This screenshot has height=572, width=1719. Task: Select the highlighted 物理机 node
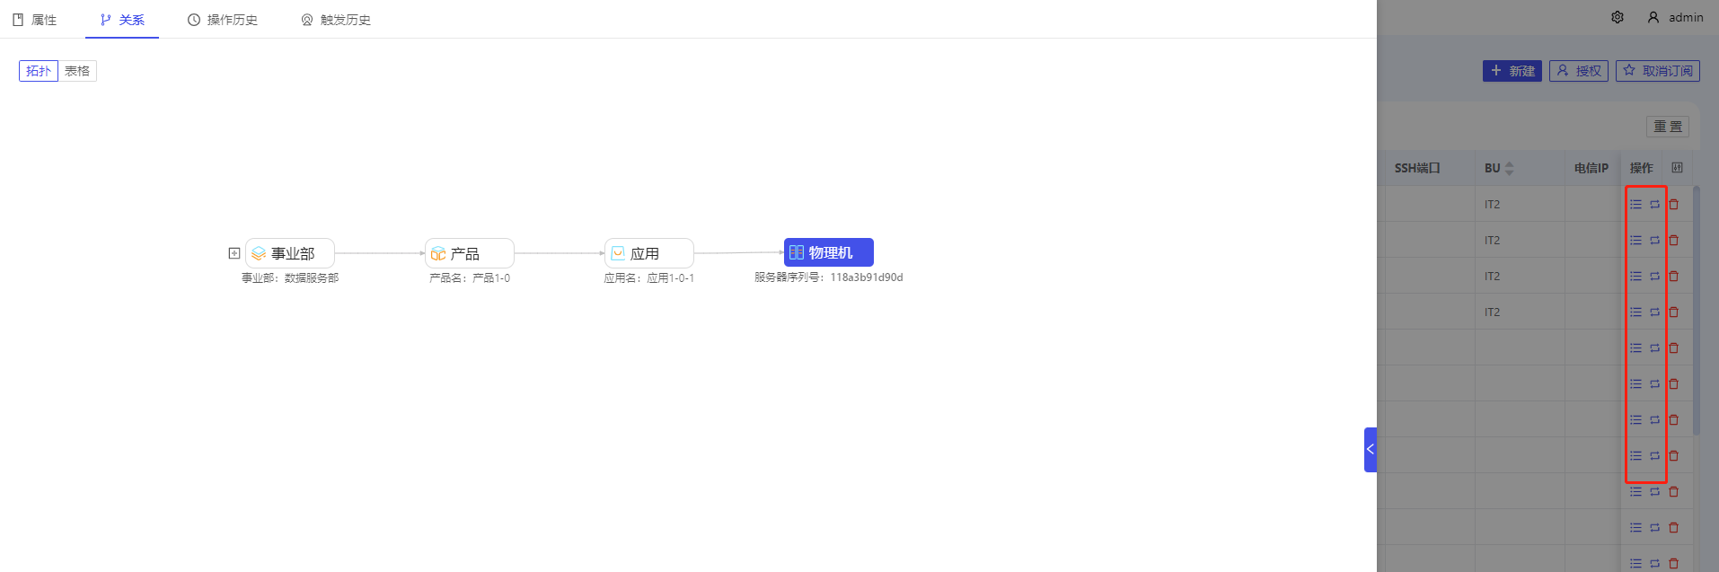click(828, 252)
